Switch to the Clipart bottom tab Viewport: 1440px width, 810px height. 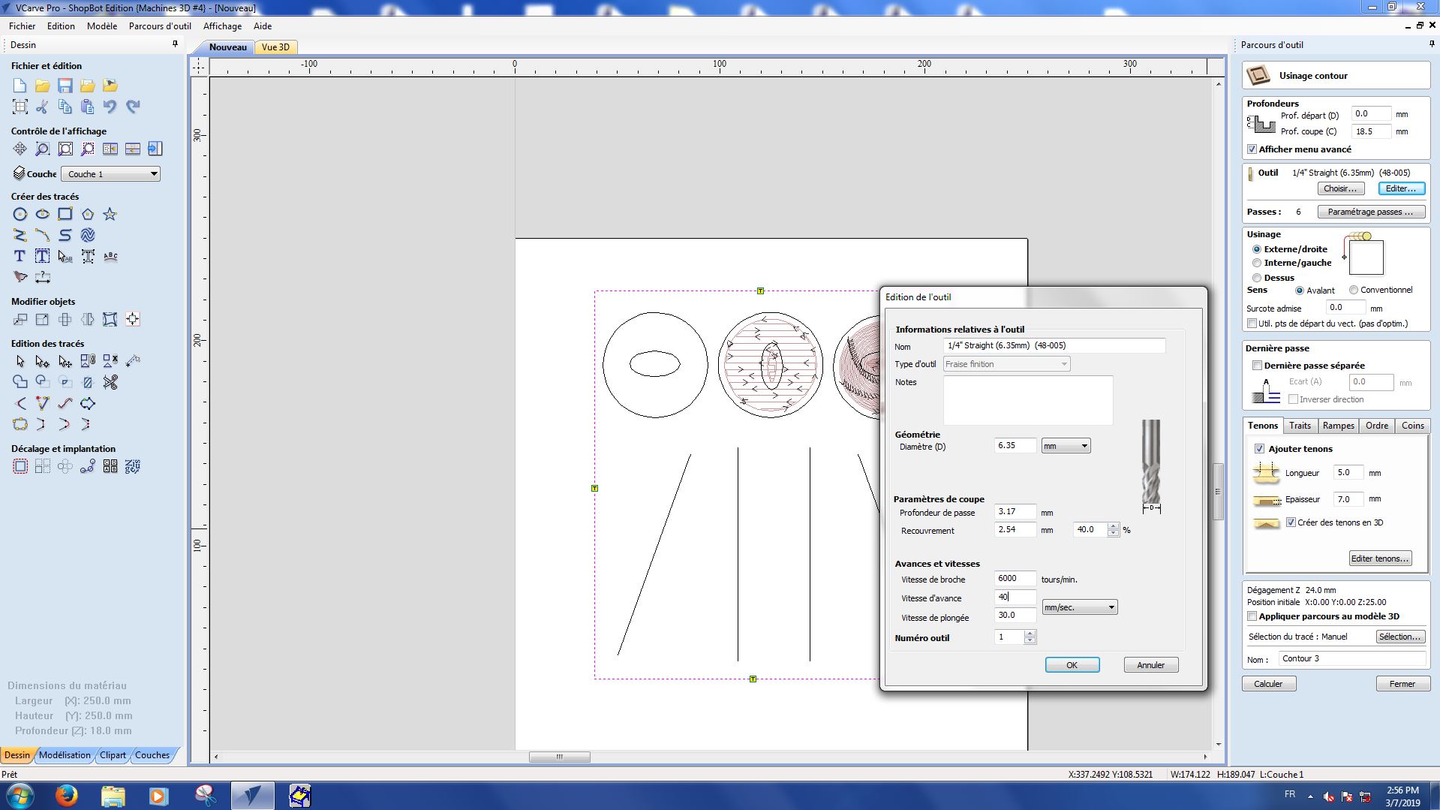click(113, 755)
